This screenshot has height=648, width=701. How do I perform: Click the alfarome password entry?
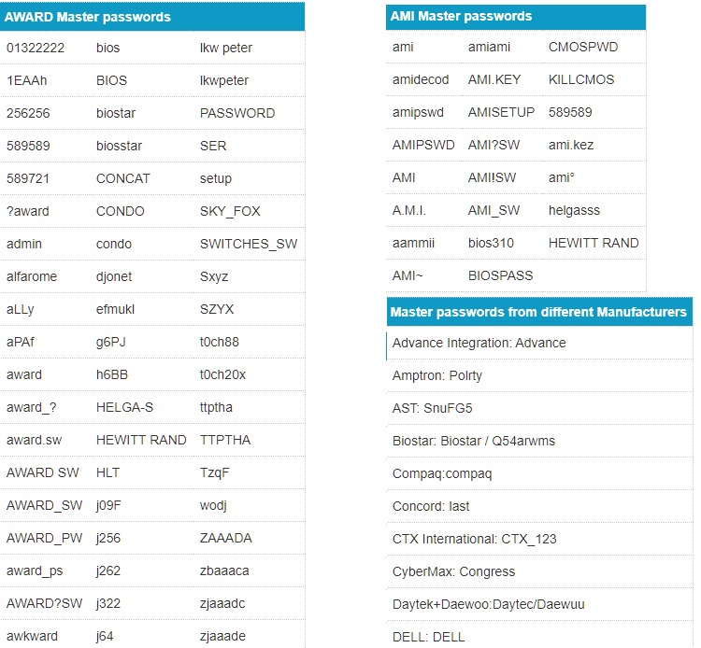coord(34,276)
